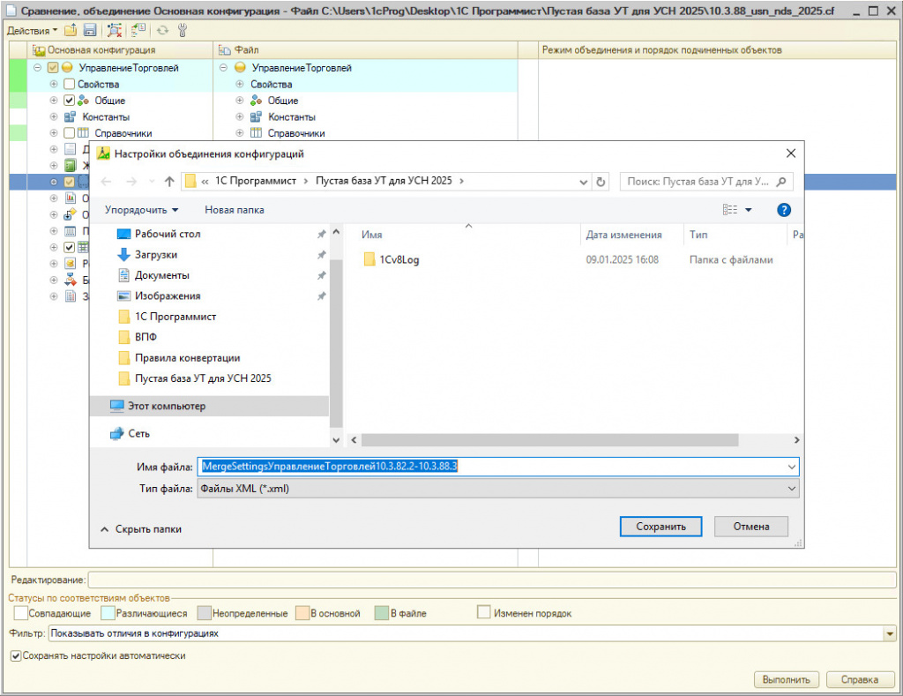The height and width of the screenshot is (696, 903).
Task: Click the Различающиеся light blue color swatch
Action: [x=108, y=613]
